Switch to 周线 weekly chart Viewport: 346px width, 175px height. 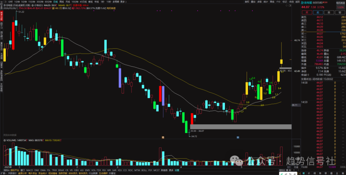tap(61, 2)
